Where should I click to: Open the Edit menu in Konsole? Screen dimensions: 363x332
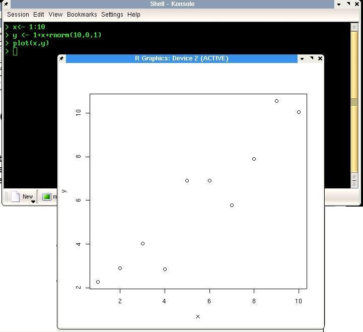39,15
